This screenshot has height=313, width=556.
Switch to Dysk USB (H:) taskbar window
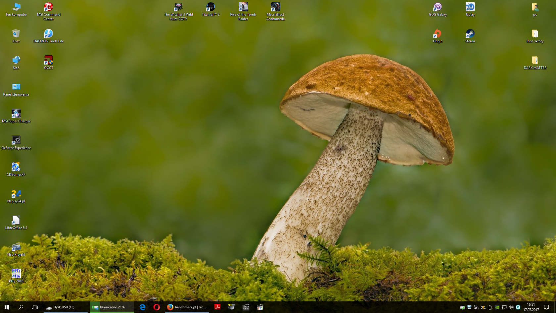pos(66,307)
